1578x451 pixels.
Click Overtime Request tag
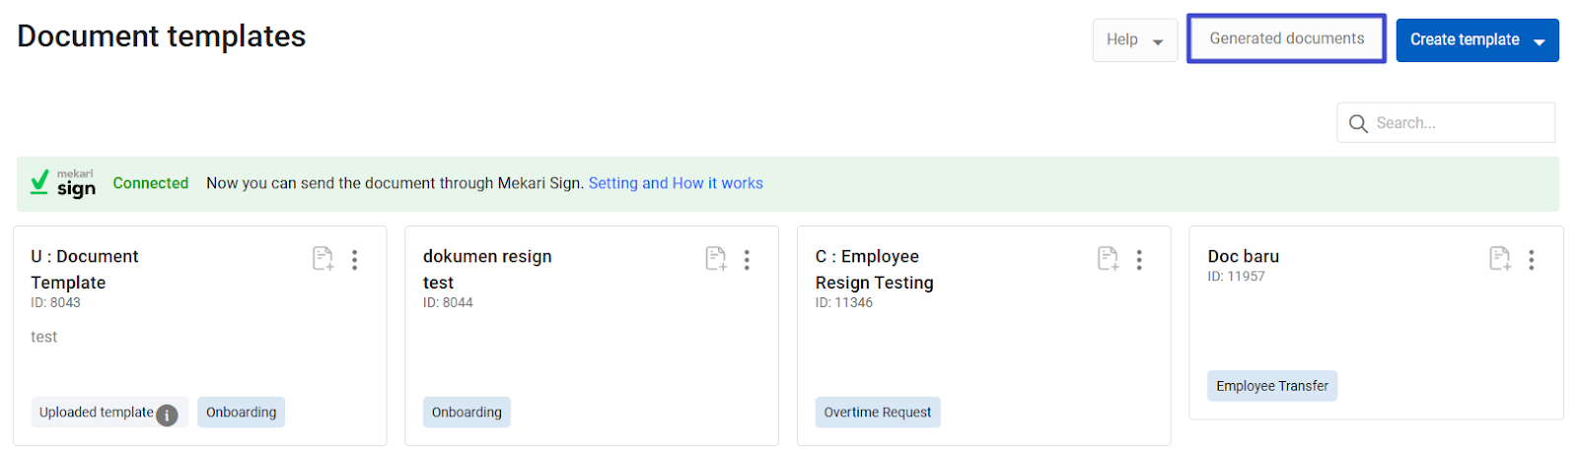877,413
